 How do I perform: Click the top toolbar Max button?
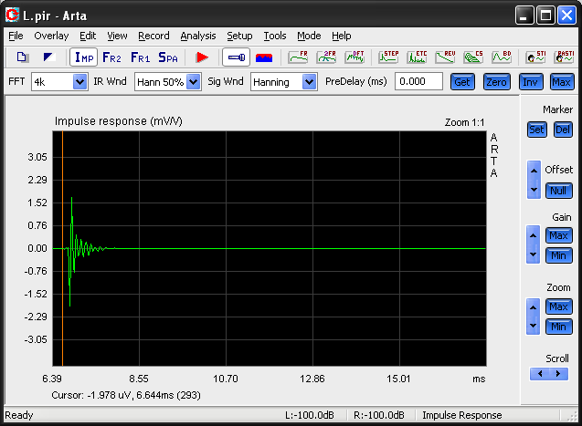click(x=561, y=82)
